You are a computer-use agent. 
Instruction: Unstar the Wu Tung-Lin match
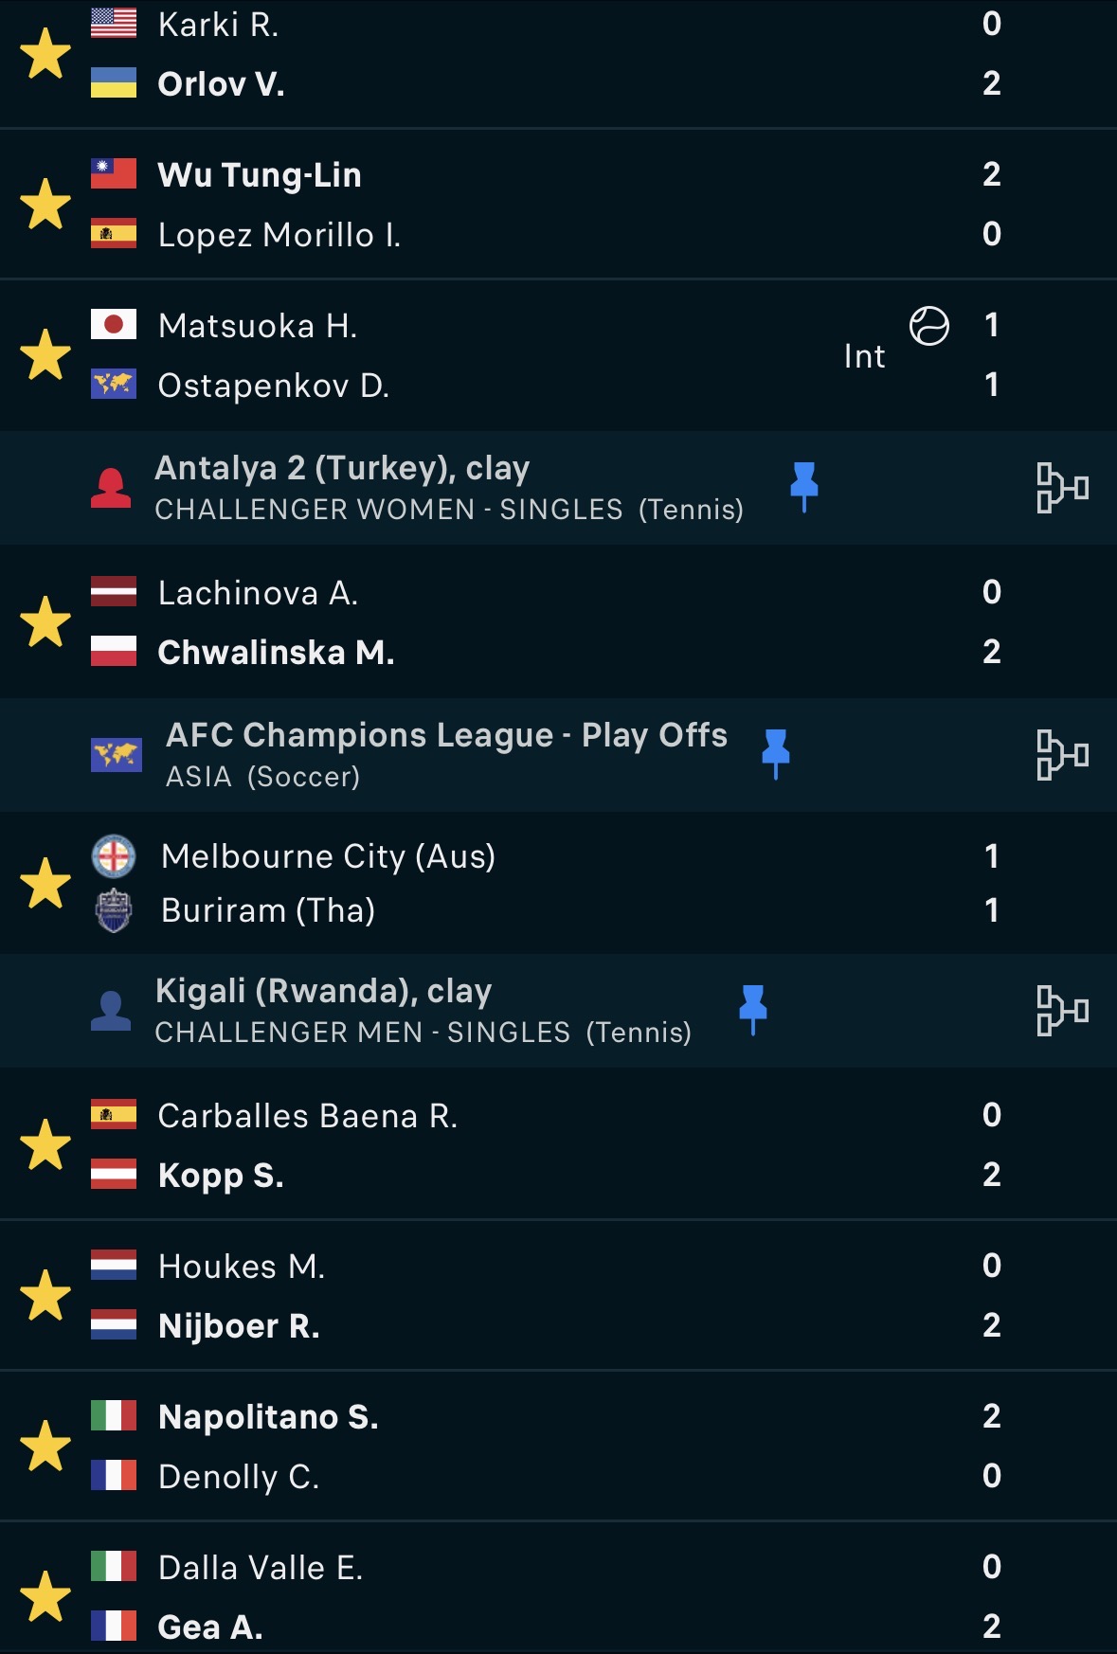coord(45,205)
